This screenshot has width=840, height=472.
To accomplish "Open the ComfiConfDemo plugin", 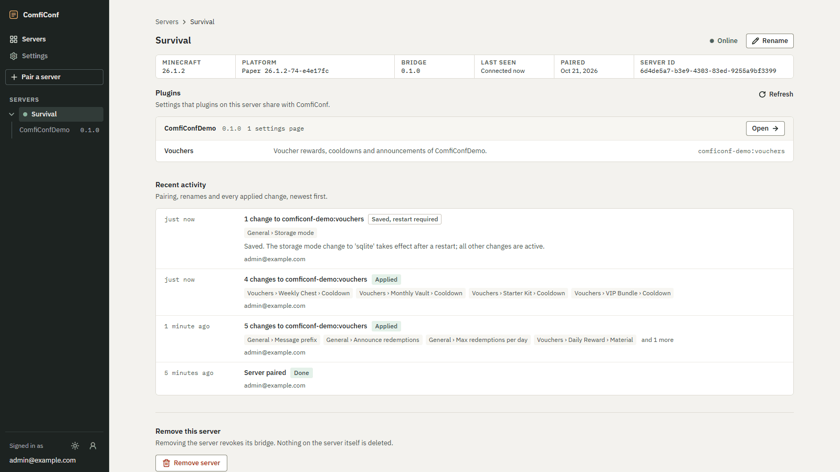I will [x=765, y=128].
